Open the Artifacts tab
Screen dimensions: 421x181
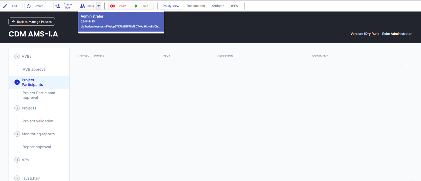coord(218,6)
